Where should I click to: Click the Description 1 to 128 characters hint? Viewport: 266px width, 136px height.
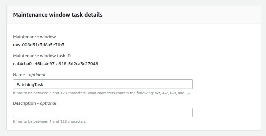click(50, 121)
